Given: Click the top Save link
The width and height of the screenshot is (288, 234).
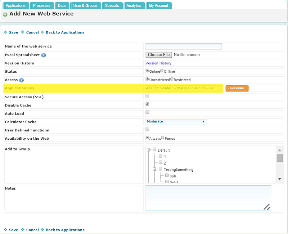Looking at the screenshot, I should tap(14, 32).
